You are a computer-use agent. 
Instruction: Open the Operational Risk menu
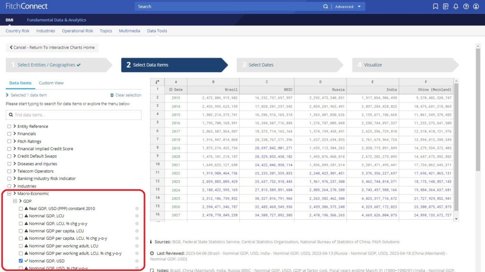coord(77,31)
